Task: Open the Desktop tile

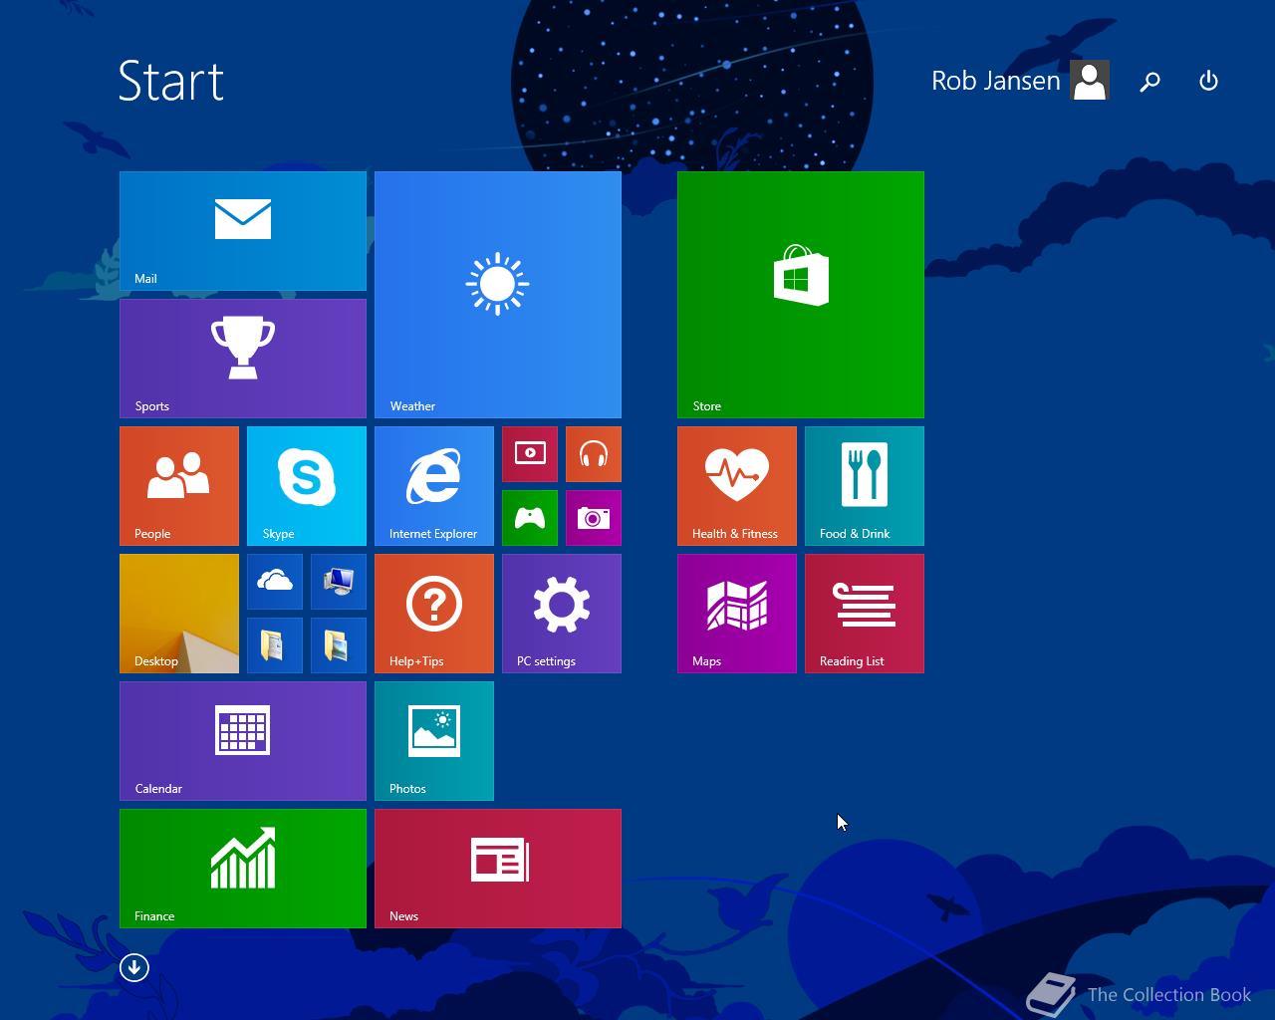Action: pos(179,614)
